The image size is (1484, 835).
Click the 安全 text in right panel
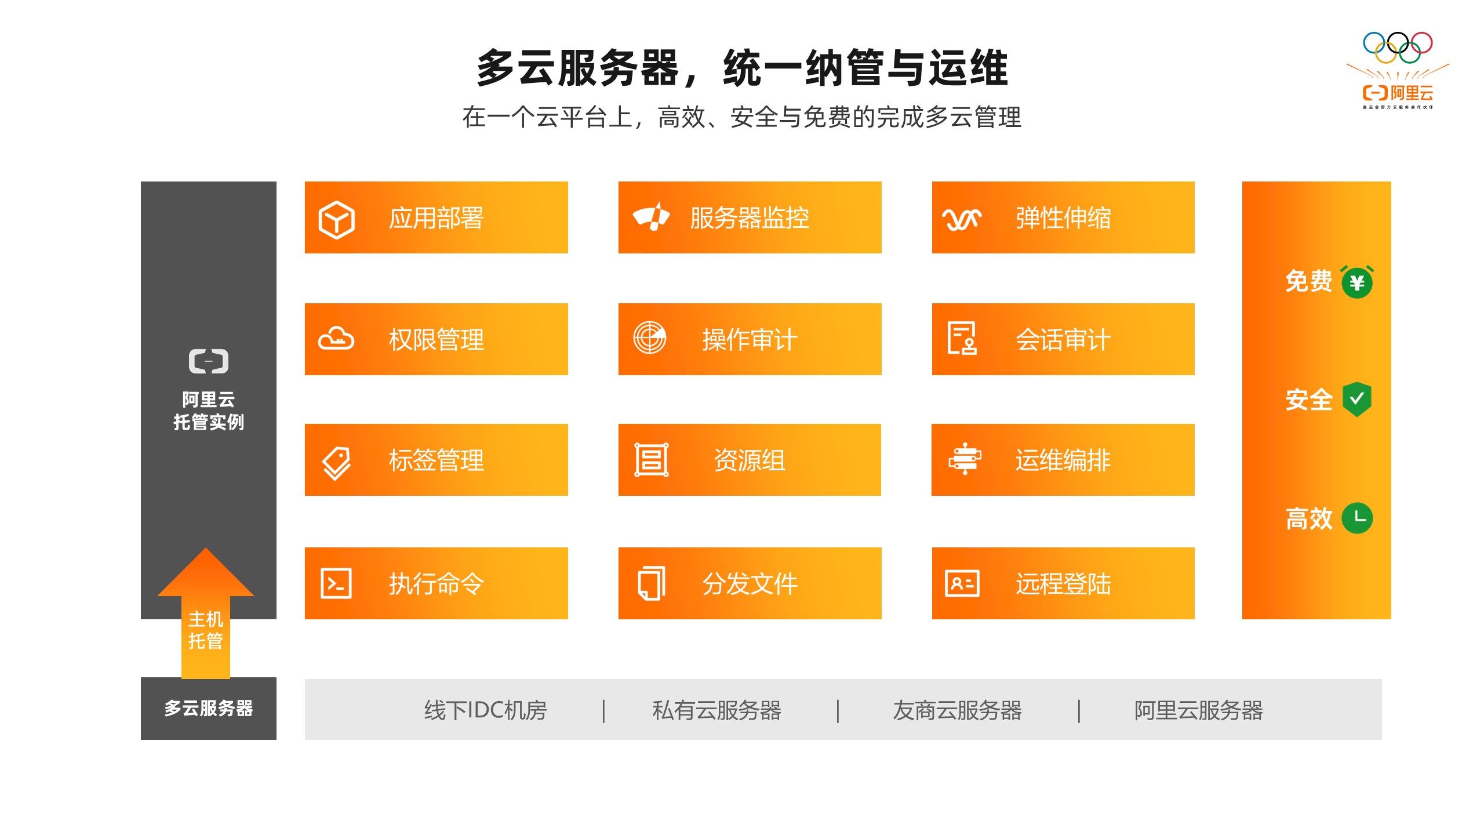click(1308, 400)
